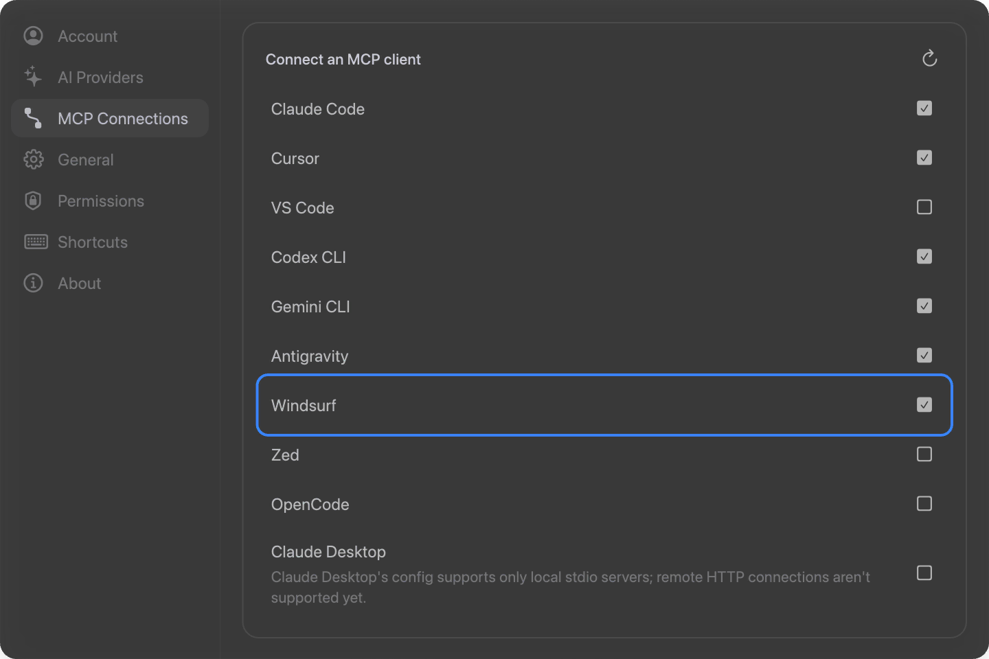Go to AI Providers settings
The width and height of the screenshot is (989, 659).
110,77
